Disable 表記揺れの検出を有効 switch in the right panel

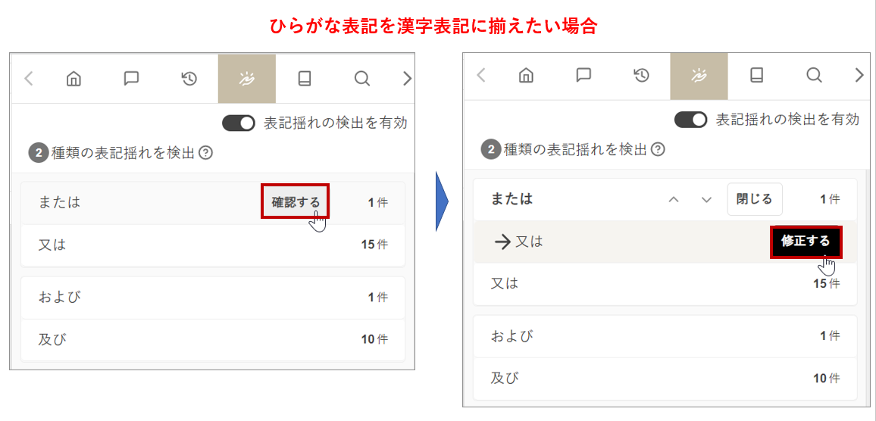coord(690,120)
